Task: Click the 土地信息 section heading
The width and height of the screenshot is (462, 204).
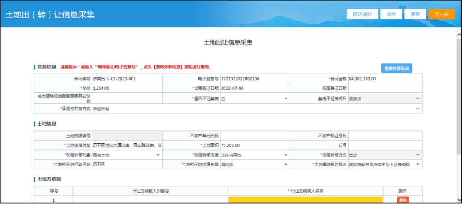Action: point(47,124)
